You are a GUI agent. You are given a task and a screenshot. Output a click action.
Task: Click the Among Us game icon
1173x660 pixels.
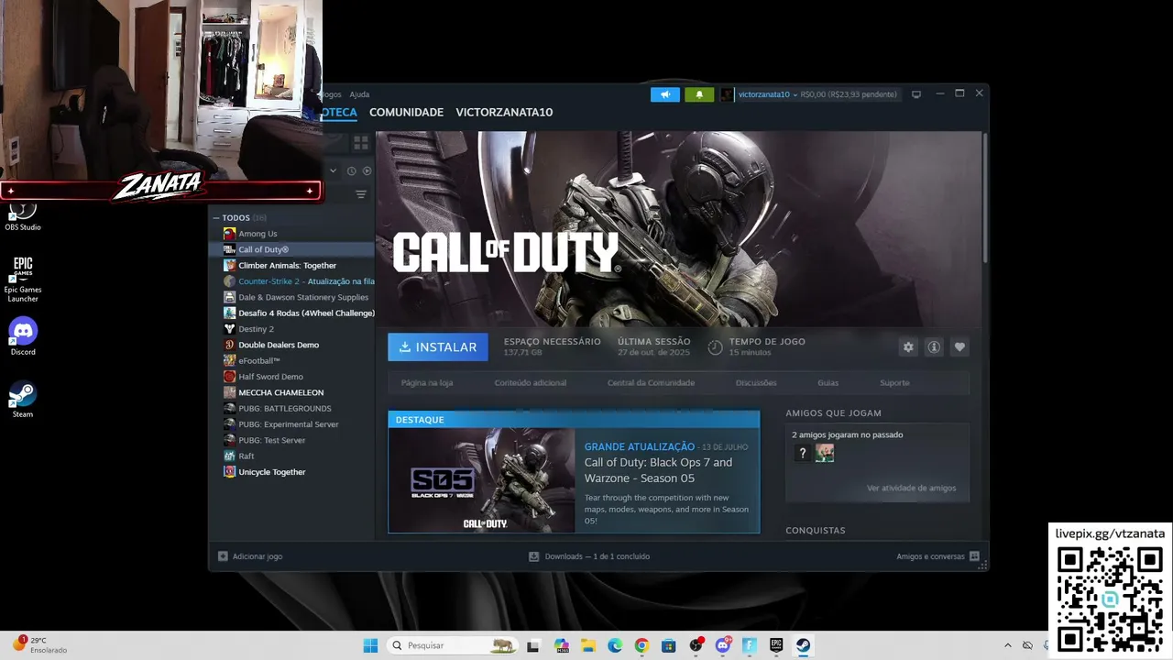coord(229,234)
